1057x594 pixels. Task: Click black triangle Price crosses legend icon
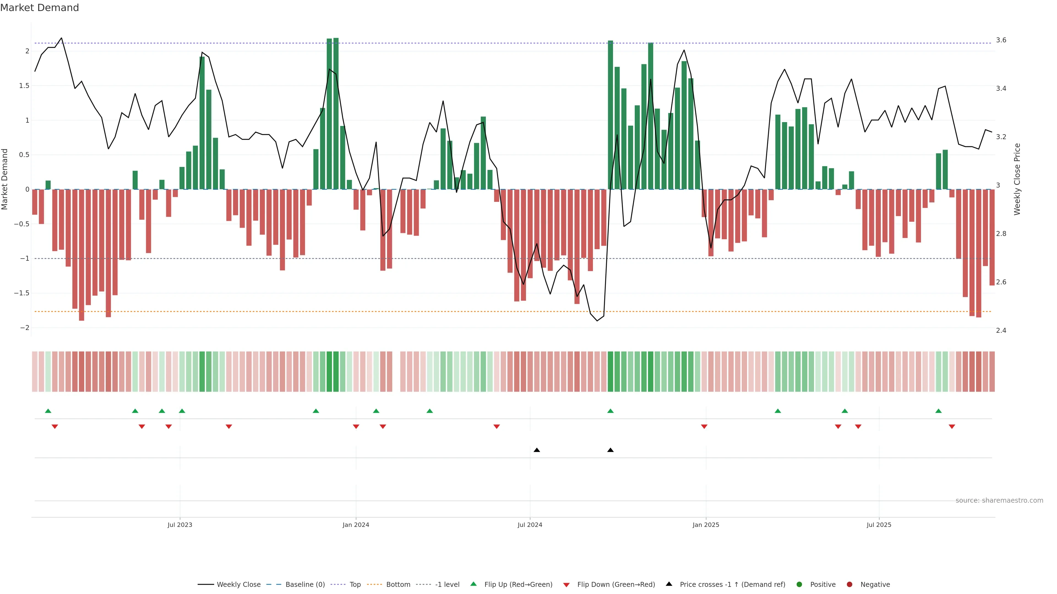669,584
